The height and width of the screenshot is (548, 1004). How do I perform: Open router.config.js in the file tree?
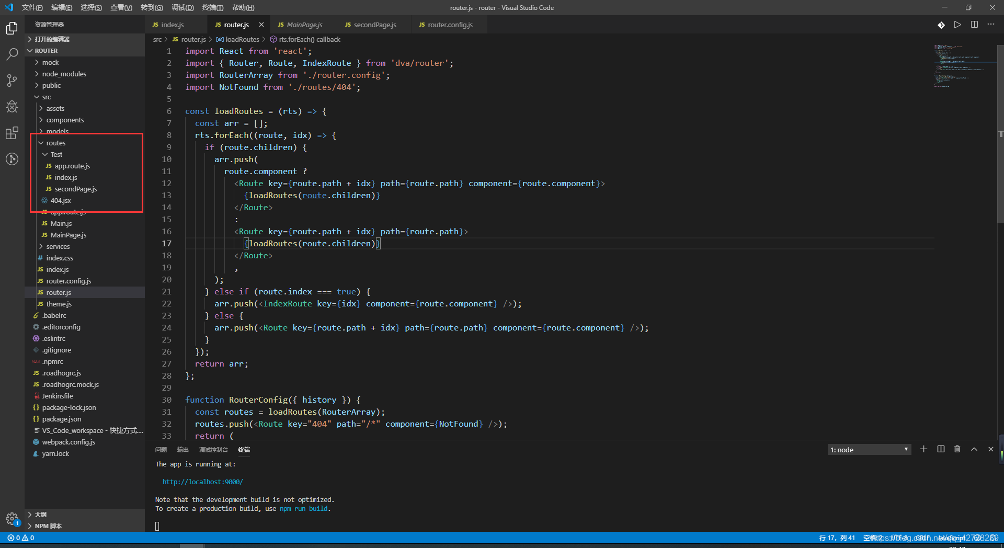pos(86,281)
